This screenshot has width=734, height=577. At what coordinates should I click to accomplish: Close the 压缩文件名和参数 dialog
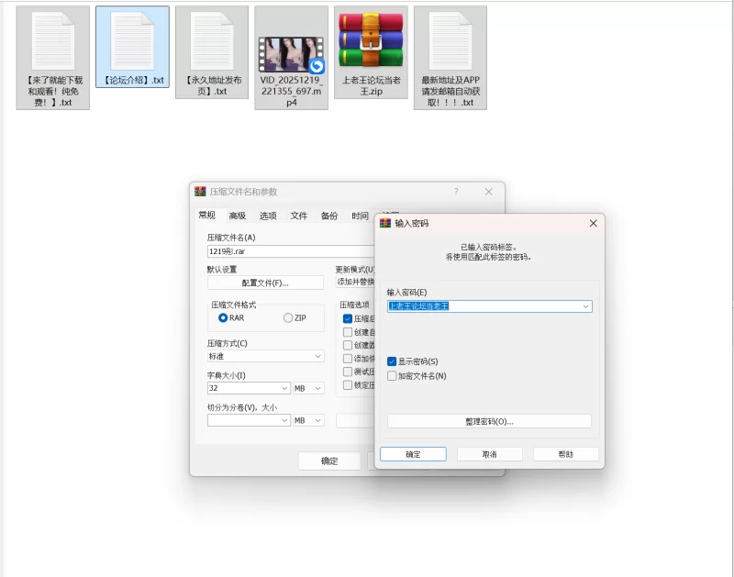(x=489, y=192)
